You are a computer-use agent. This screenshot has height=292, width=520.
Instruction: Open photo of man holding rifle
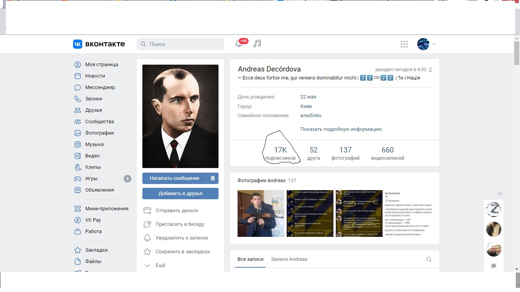pos(261,213)
